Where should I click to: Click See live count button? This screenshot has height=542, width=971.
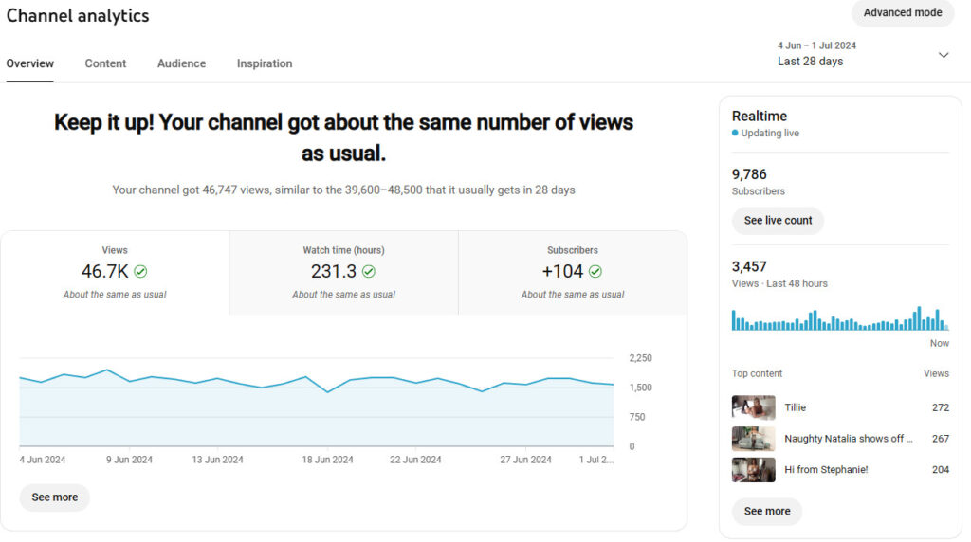point(778,221)
